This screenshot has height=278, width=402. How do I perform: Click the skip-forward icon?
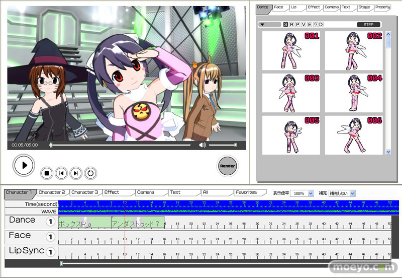coord(76,174)
